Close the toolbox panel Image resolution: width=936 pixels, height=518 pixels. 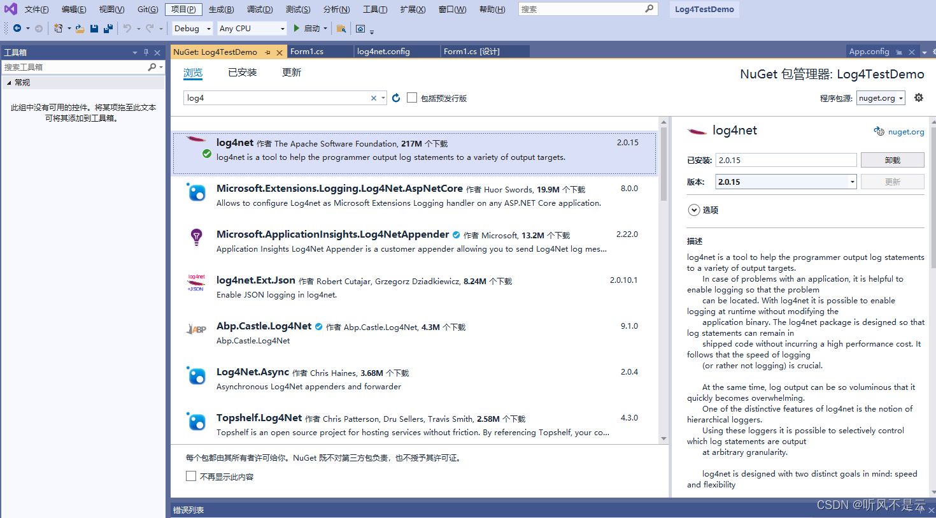click(157, 52)
